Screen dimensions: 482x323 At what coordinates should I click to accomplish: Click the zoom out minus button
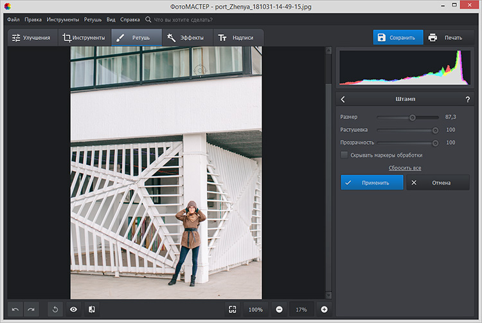click(x=280, y=309)
